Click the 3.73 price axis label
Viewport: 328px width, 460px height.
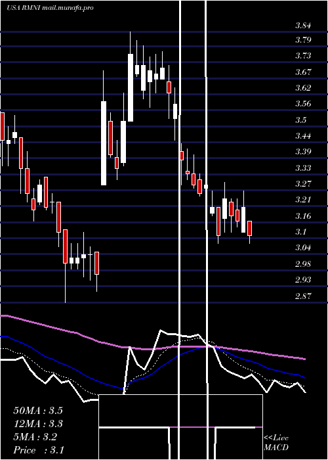pos(303,56)
